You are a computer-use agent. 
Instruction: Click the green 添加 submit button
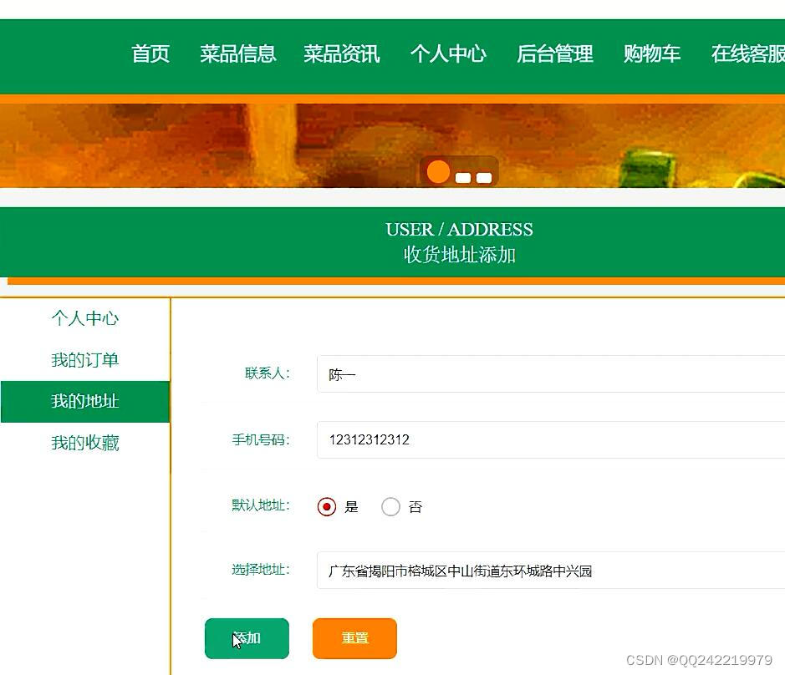coord(246,638)
